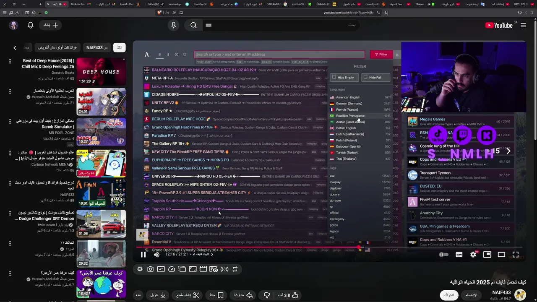The image size is (537, 302).
Task: Open menu for Best of Deep House video
Action: point(10,61)
